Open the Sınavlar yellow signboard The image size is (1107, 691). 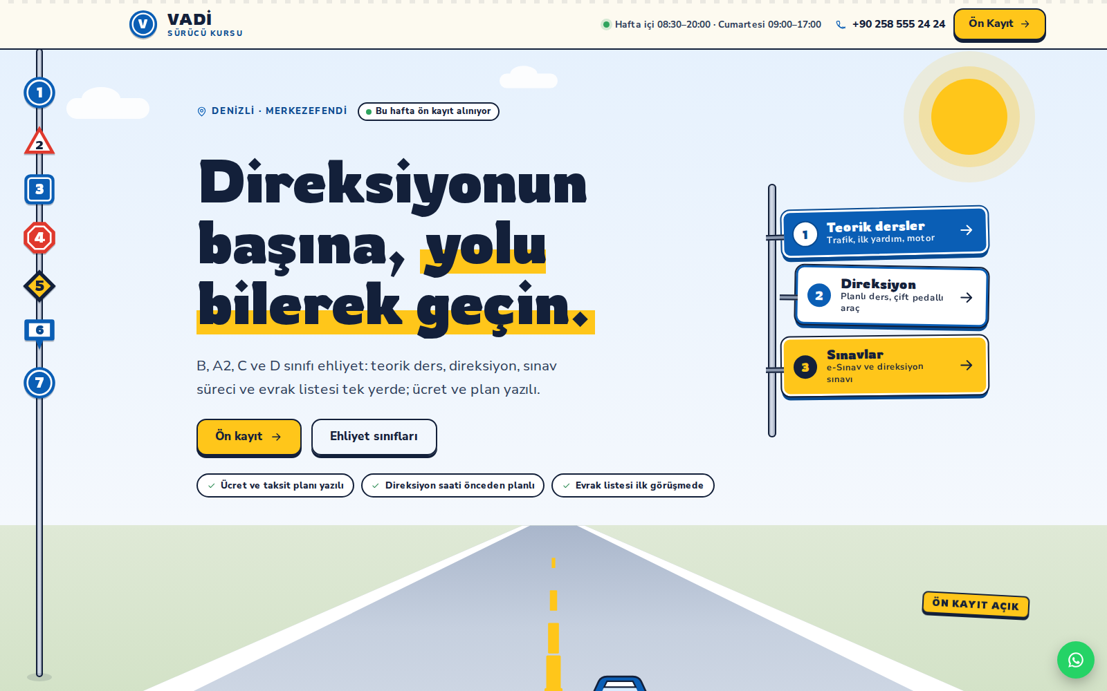point(885,366)
